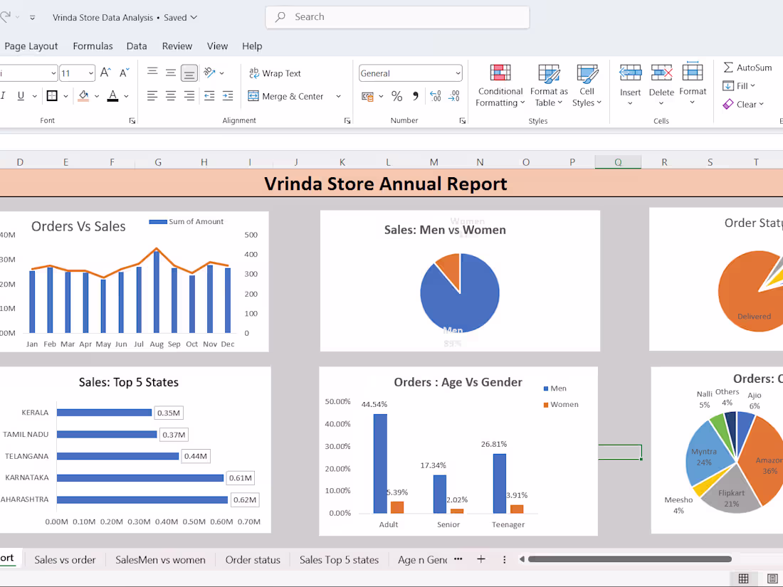Add a new sheet with plus icon

(481, 559)
